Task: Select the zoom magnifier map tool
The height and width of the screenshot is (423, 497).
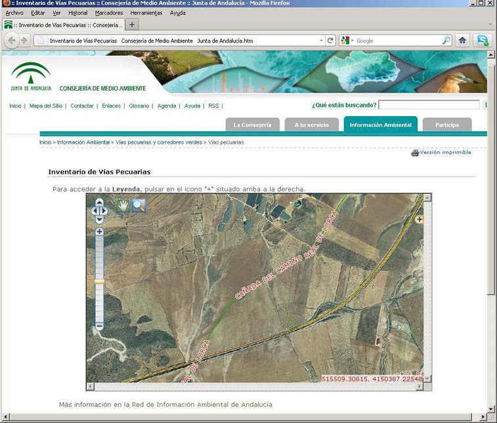Action: click(x=139, y=206)
